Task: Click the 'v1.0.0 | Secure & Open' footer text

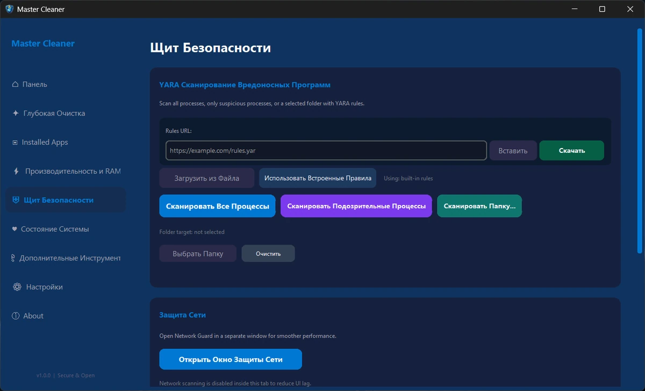Action: tap(66, 375)
